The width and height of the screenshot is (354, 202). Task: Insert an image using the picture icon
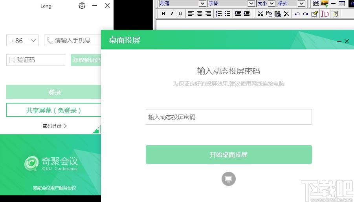325,4
